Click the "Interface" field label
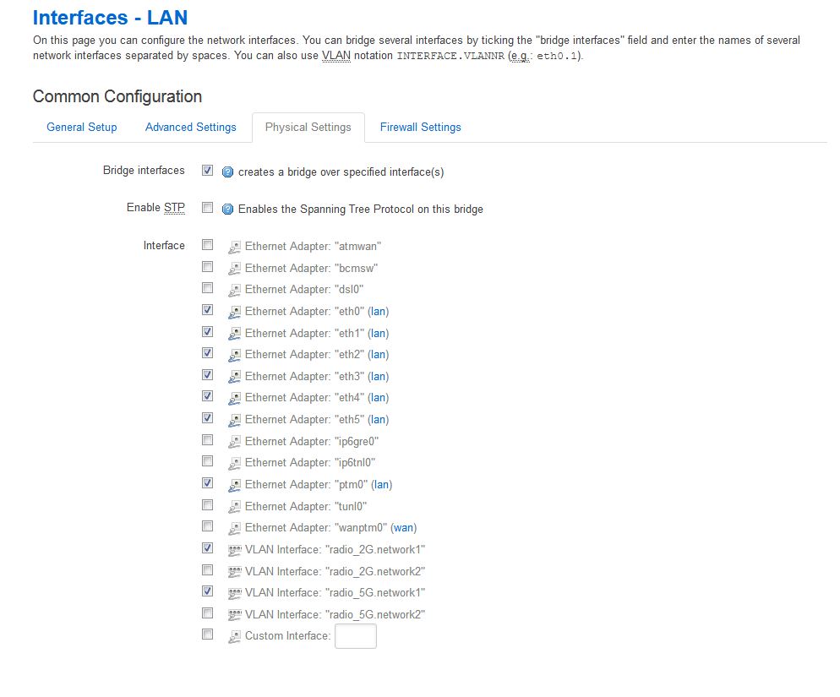This screenshot has width=840, height=697. (x=164, y=245)
